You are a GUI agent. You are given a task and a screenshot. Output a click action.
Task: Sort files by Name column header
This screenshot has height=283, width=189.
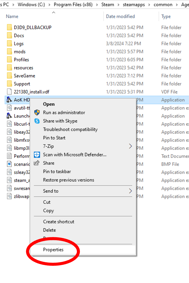(x=12, y=16)
